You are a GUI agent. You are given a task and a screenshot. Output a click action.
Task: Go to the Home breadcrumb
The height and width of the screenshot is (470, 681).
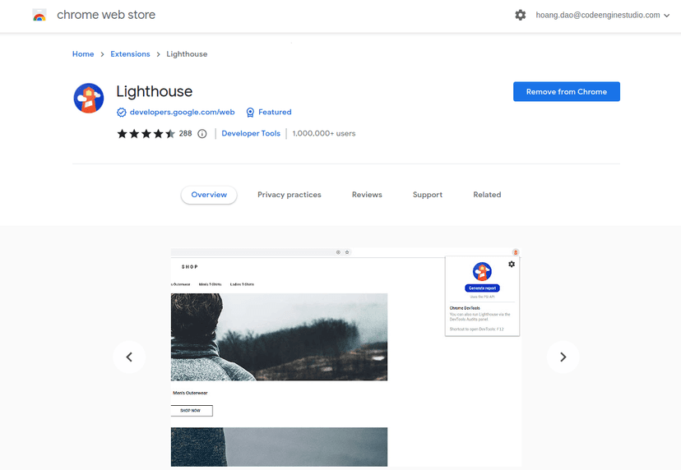point(83,53)
